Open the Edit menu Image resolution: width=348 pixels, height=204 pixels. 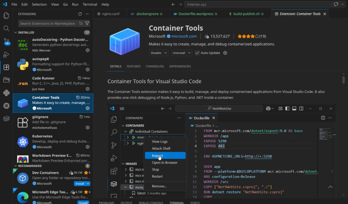coord(24,4)
